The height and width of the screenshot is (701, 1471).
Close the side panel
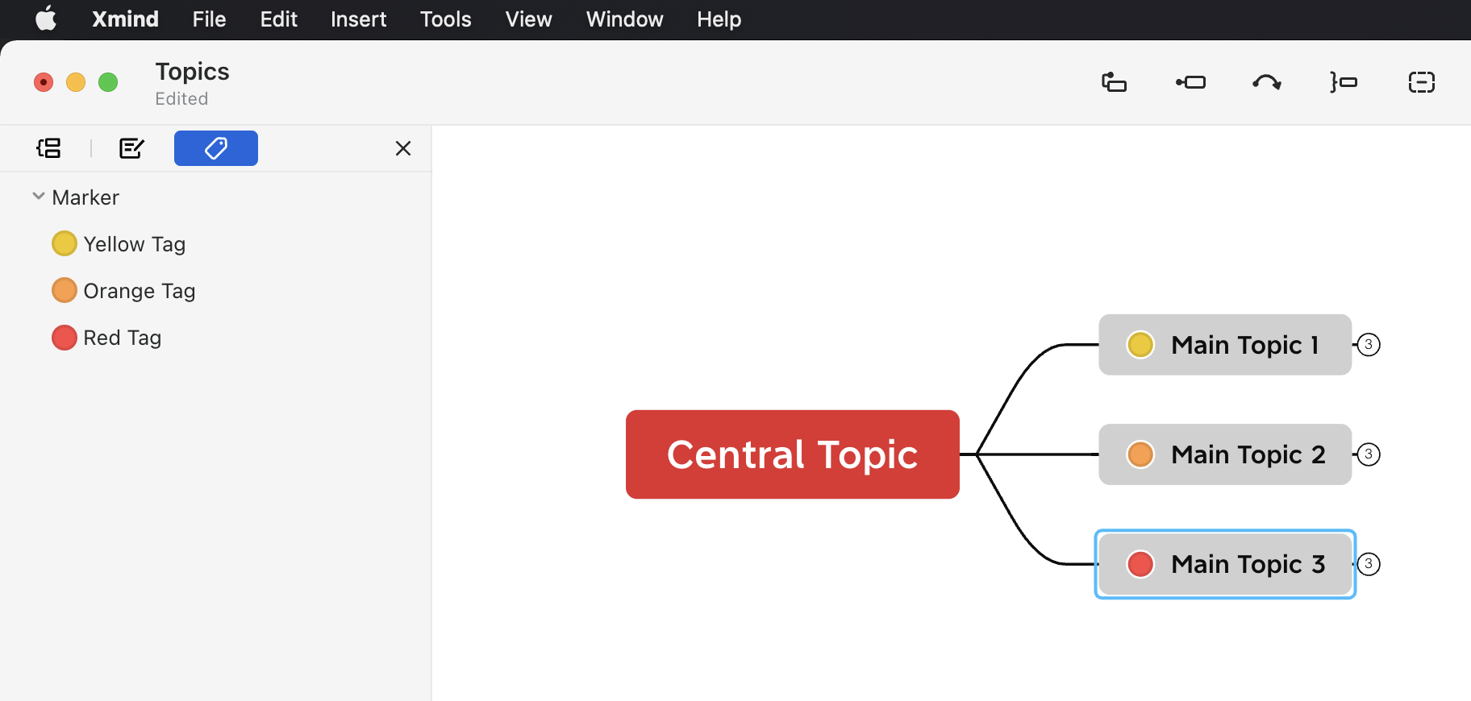point(403,148)
